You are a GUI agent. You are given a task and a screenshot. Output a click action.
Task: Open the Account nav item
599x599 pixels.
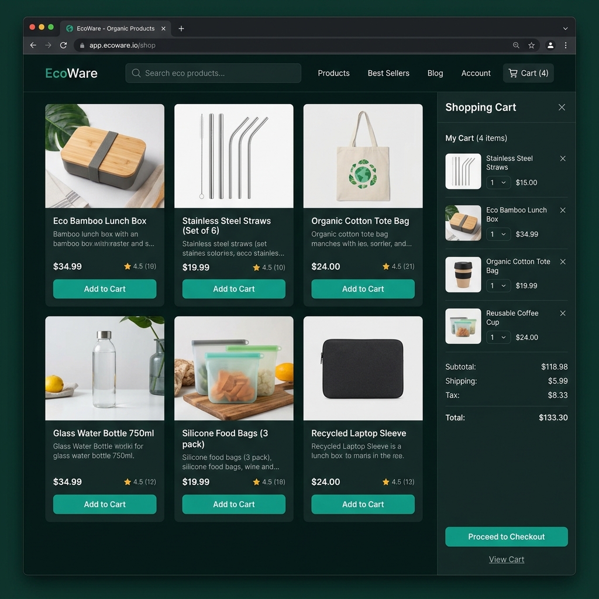click(476, 73)
